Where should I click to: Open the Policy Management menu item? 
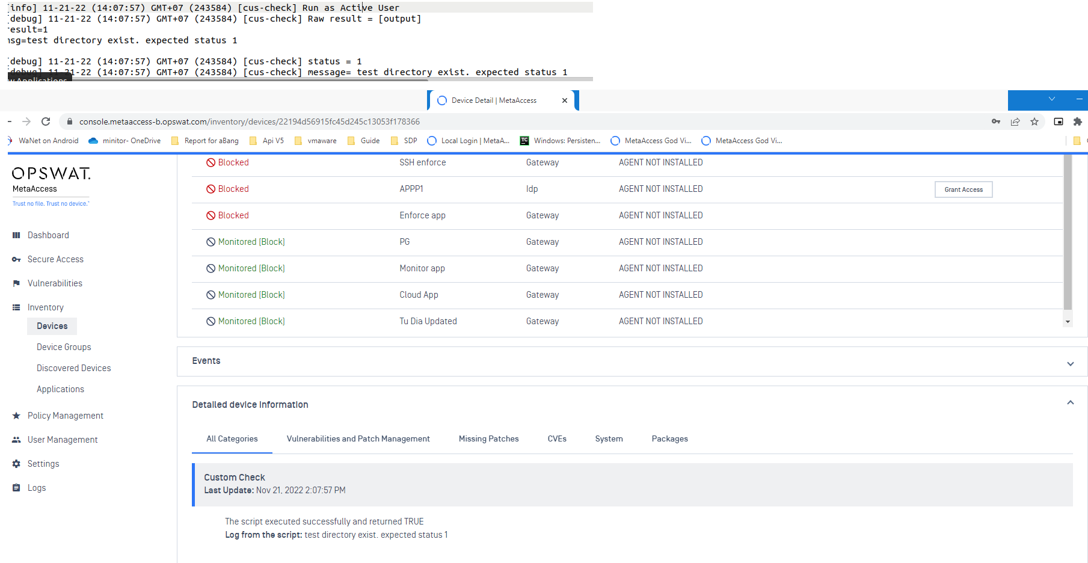66,416
